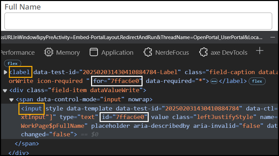The image size is (279, 156).
Task: Switch to the Performance tab
Action: (x=18, y=53)
